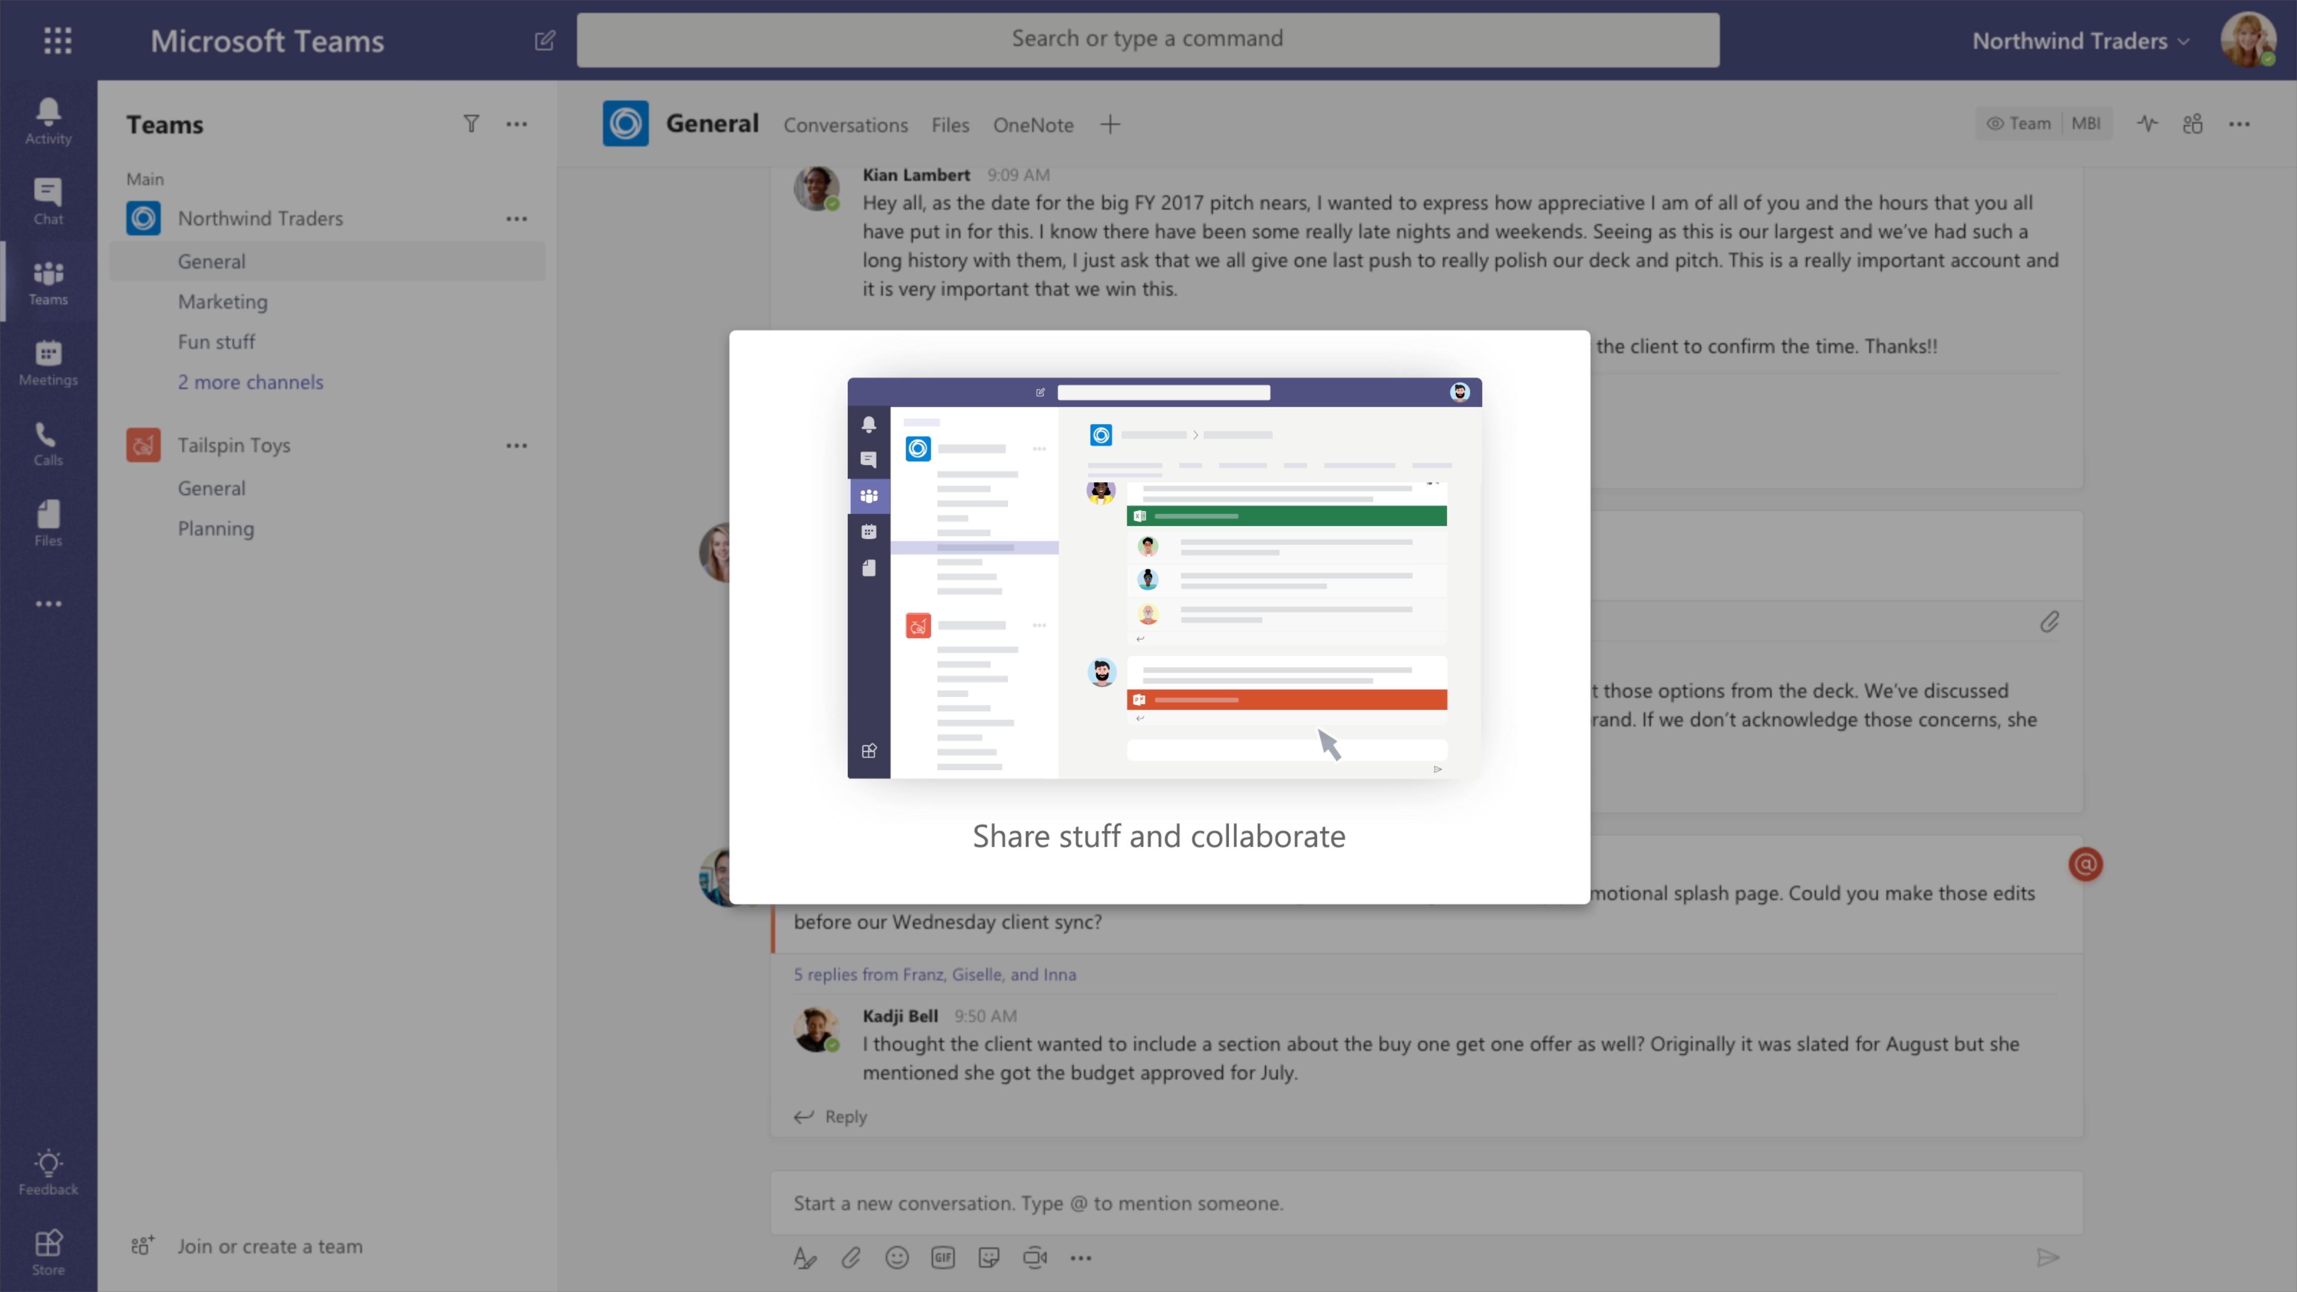Click the 9:09 AM timestamp
Image resolution: width=2297 pixels, height=1292 pixels.
tap(1018, 175)
